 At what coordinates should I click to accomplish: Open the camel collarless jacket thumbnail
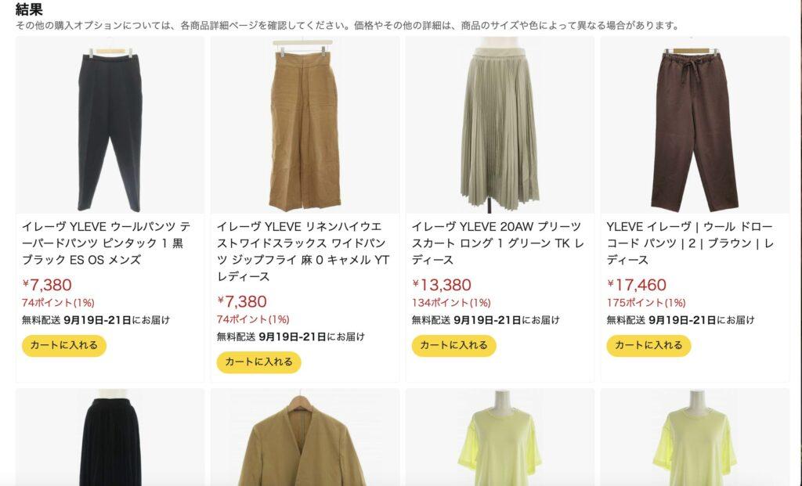pos(305,437)
